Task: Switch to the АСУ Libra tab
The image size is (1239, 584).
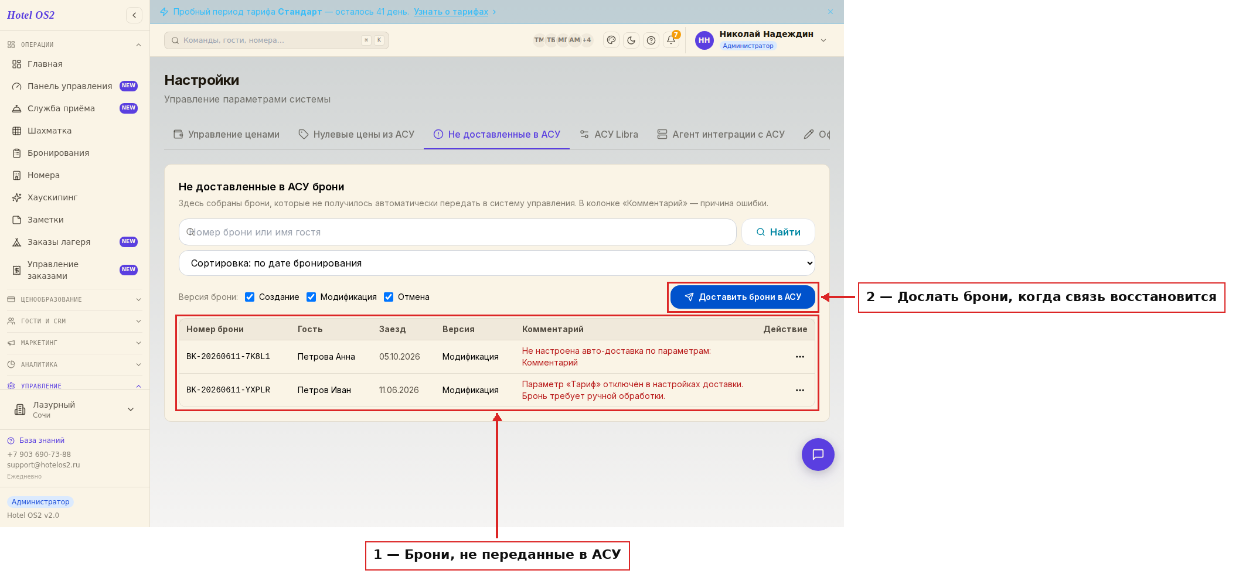Action: coord(608,134)
